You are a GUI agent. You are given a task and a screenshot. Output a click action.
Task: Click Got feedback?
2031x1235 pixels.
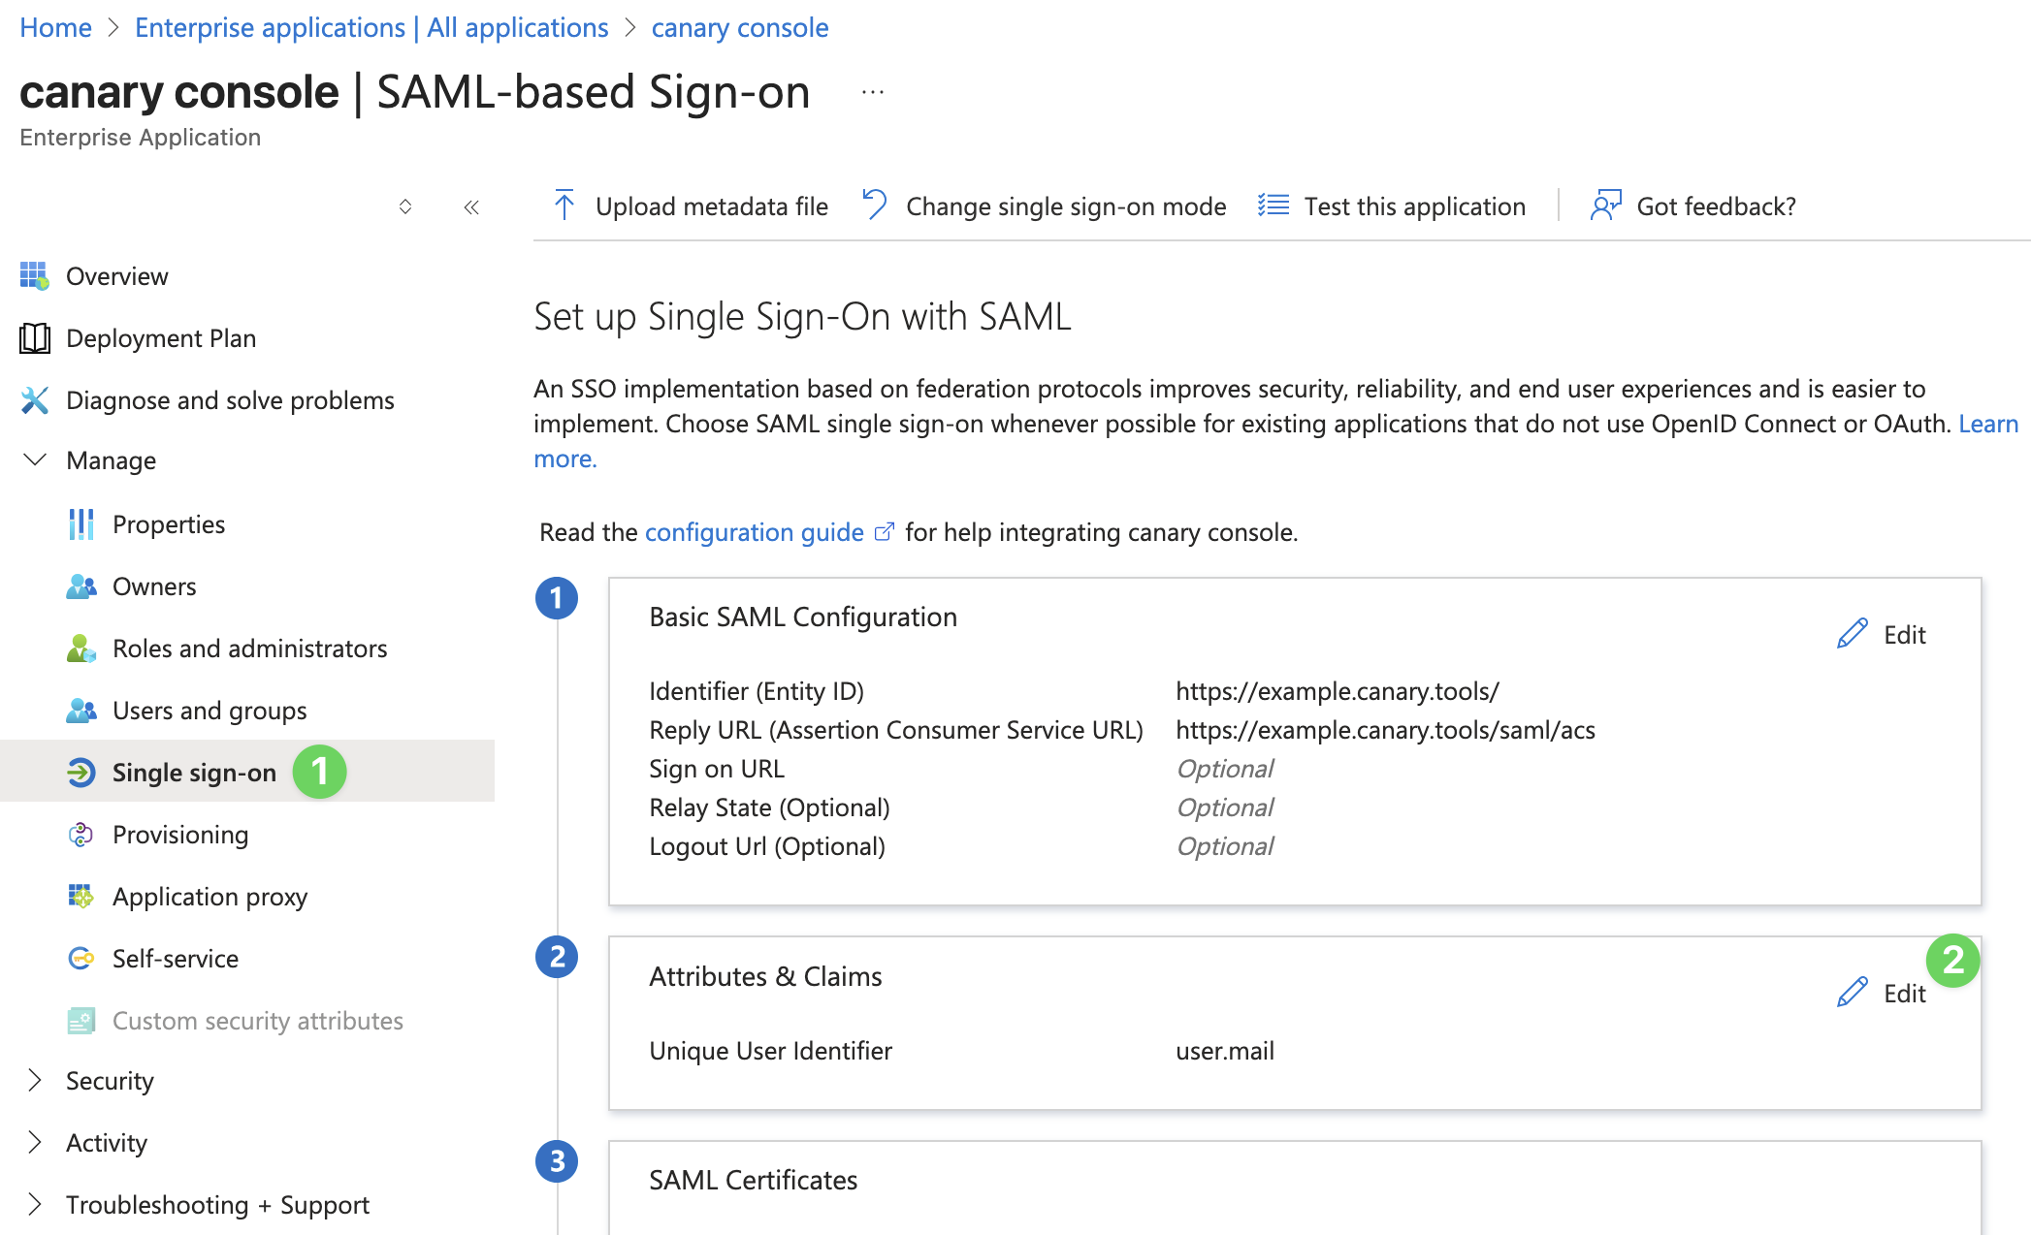tap(1693, 206)
